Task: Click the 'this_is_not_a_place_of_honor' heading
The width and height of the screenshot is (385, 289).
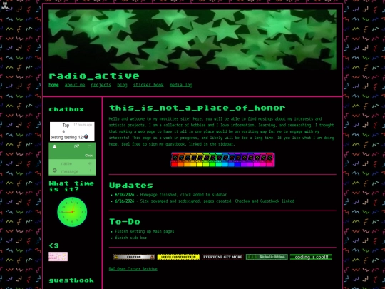Action: pyautogui.click(x=197, y=108)
